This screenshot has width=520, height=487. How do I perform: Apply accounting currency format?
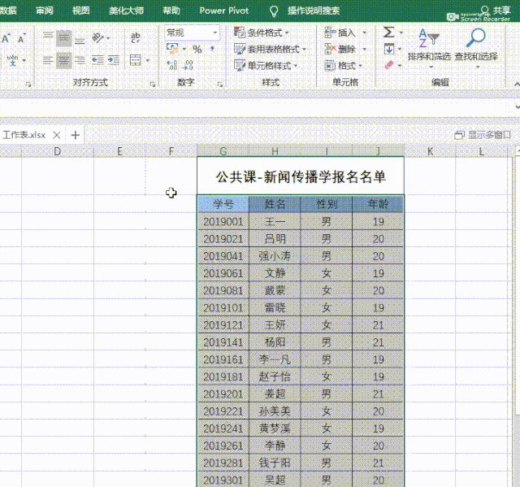172,49
